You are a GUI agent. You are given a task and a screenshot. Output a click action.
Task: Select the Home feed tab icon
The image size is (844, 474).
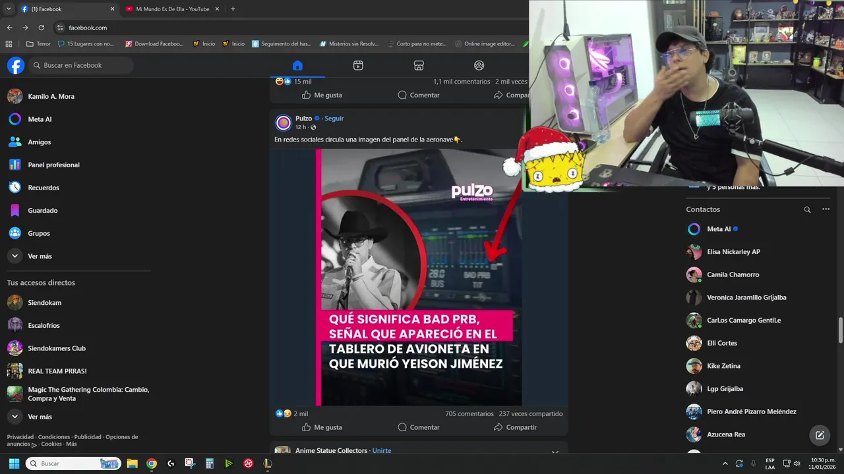point(297,65)
